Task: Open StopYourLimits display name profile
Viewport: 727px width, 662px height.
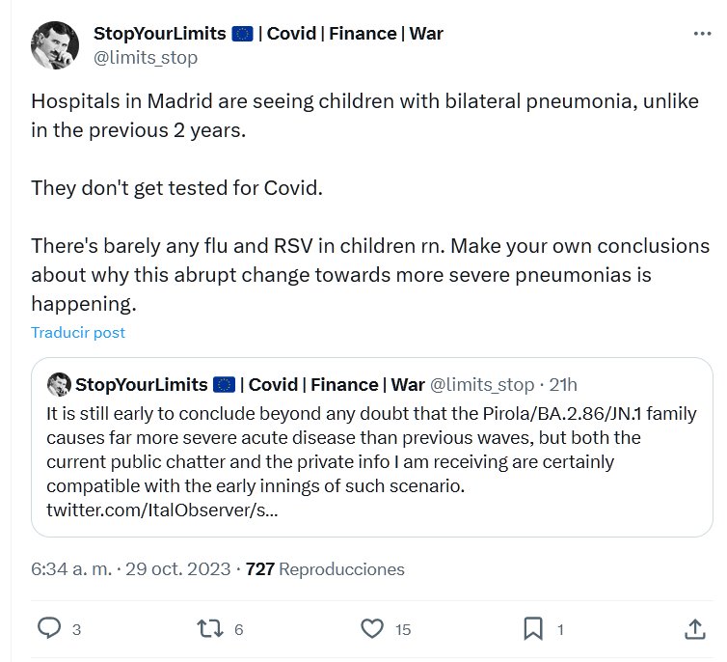Action: pyautogui.click(x=159, y=34)
